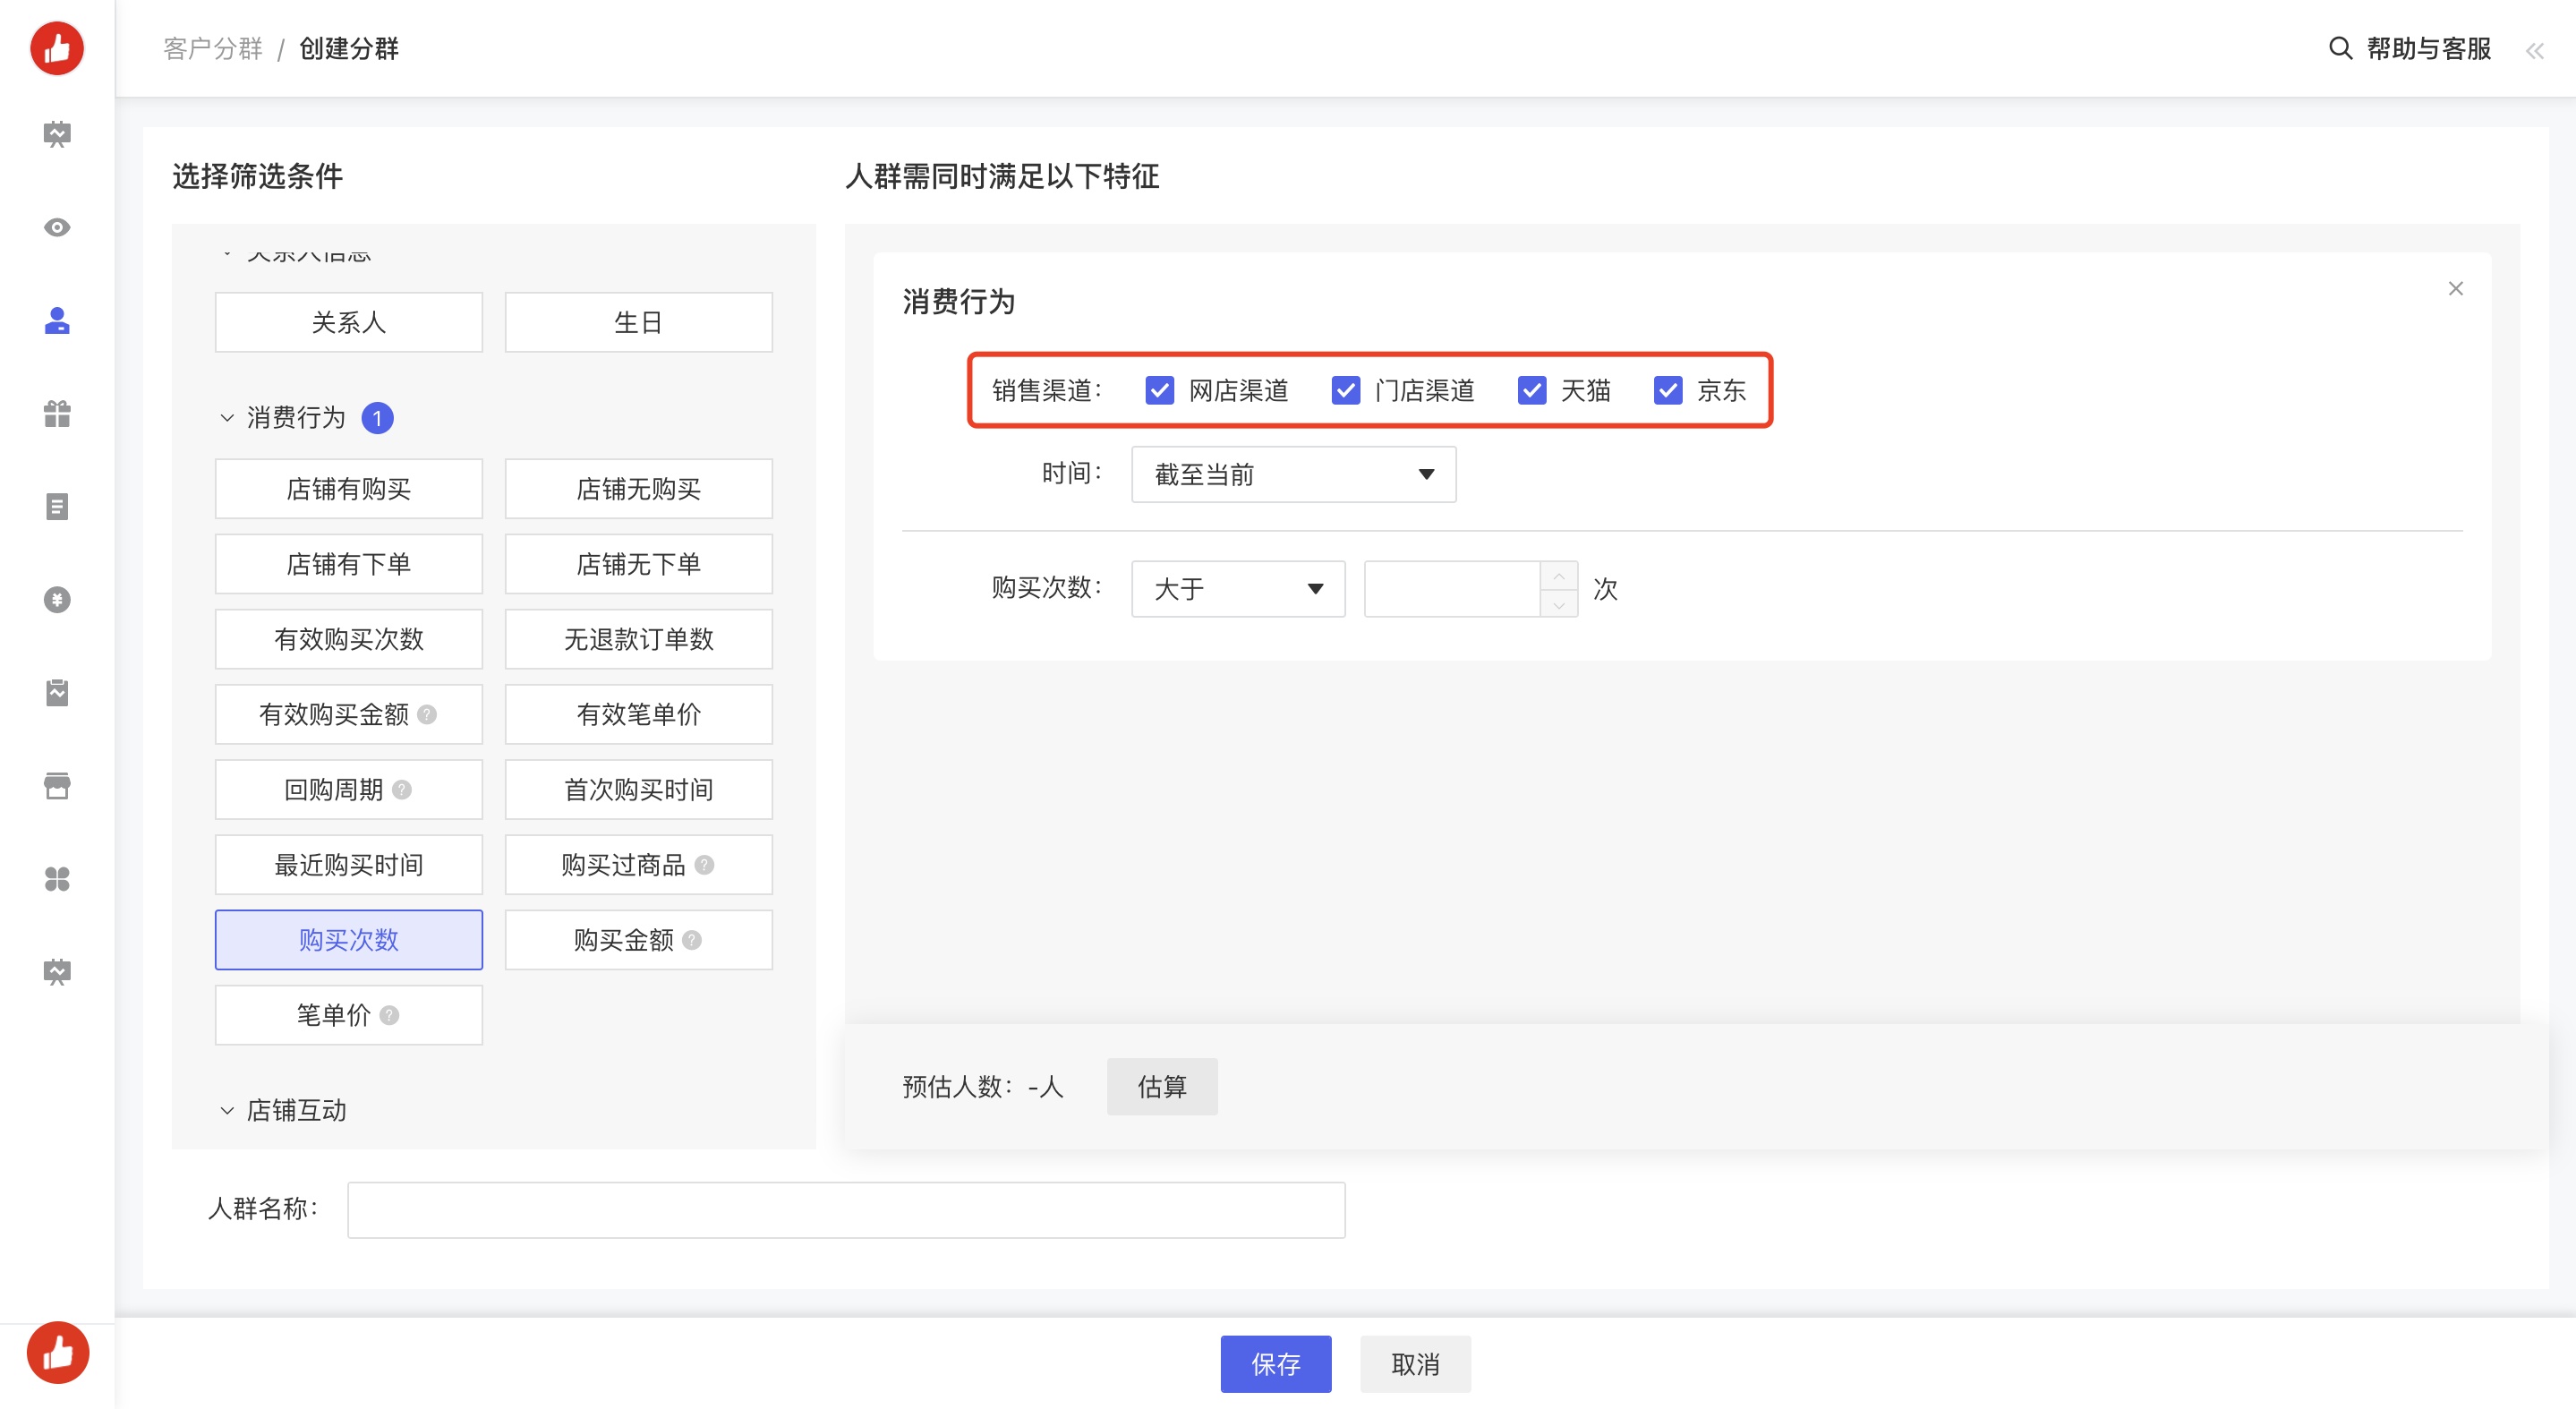This screenshot has height=1409, width=2576.
Task: Select the 无退款订单数 filter
Action: tap(638, 639)
